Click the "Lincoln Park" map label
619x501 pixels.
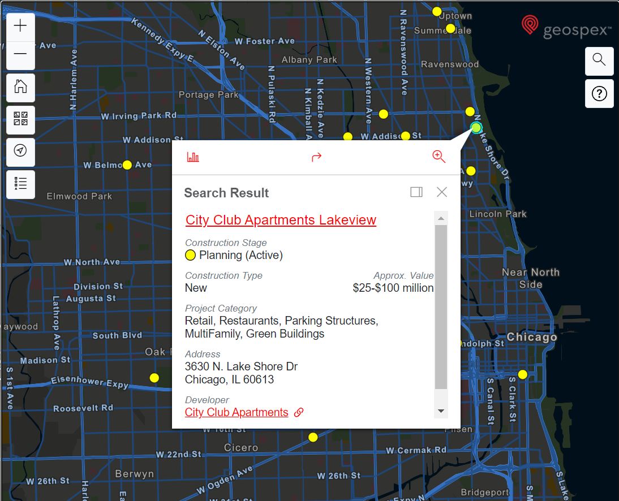point(498,214)
